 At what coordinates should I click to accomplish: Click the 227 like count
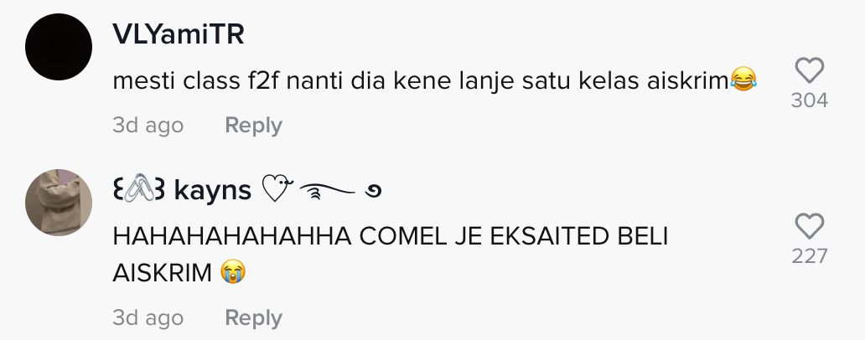[x=810, y=256]
